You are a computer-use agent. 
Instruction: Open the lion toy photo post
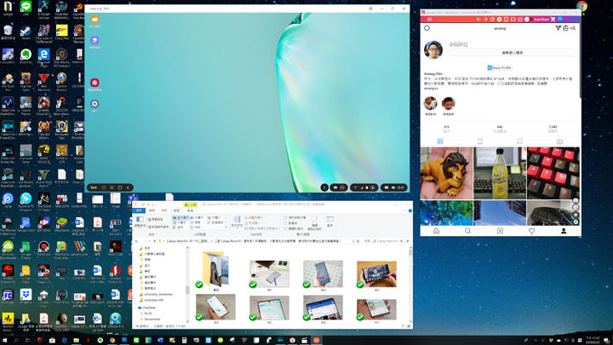(x=446, y=173)
